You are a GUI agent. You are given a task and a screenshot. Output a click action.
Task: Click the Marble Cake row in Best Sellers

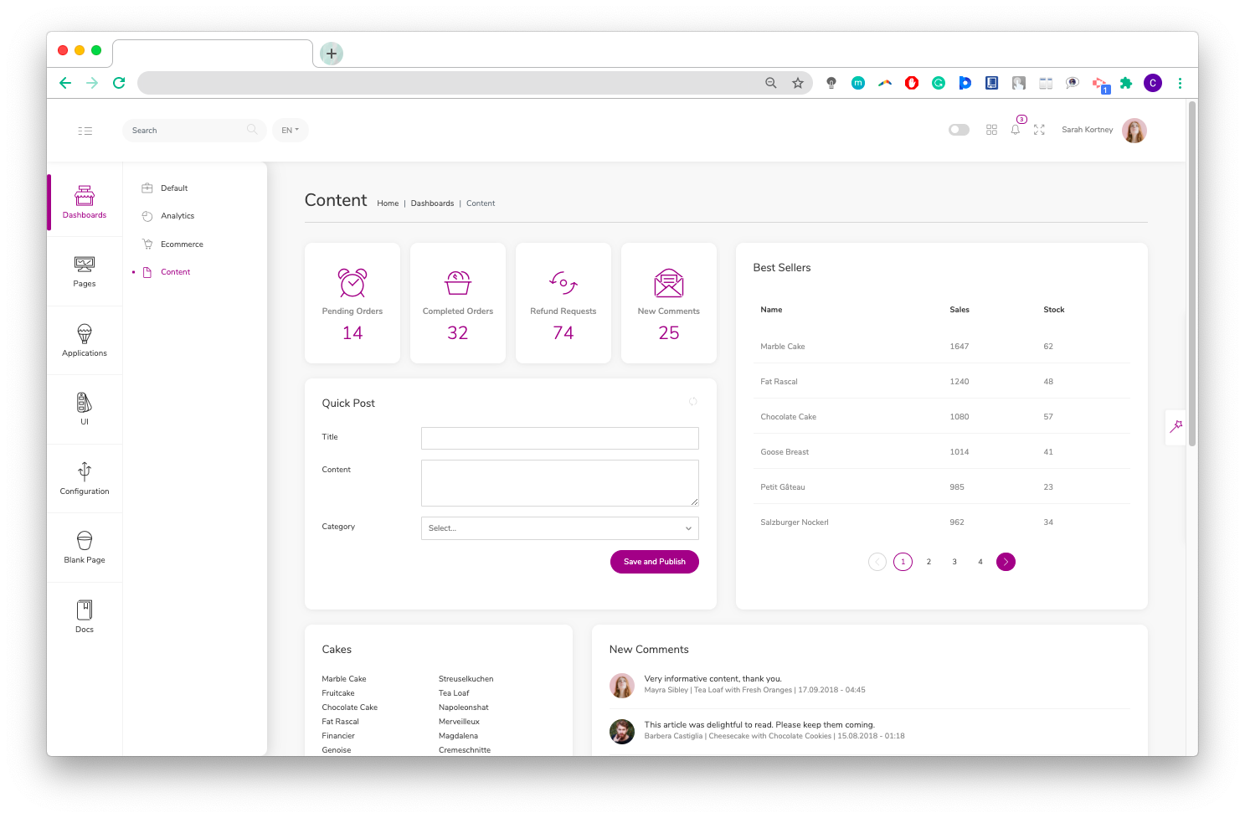tap(942, 346)
